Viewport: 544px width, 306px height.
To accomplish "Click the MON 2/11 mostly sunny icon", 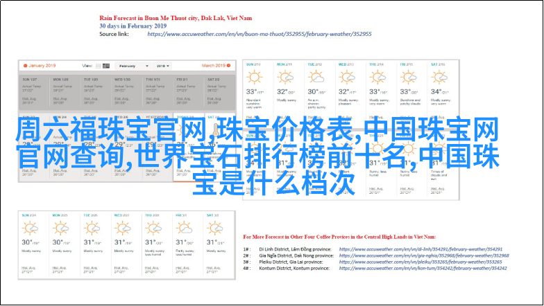I will tap(285, 78).
